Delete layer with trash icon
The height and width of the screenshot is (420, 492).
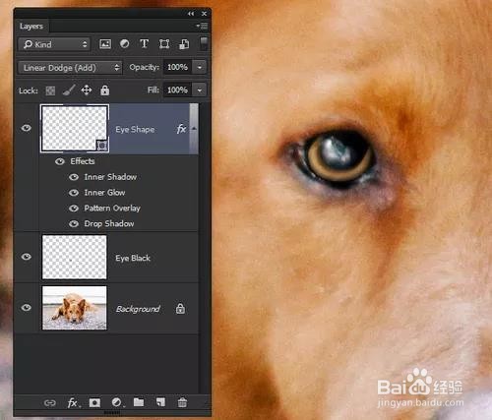(x=182, y=402)
